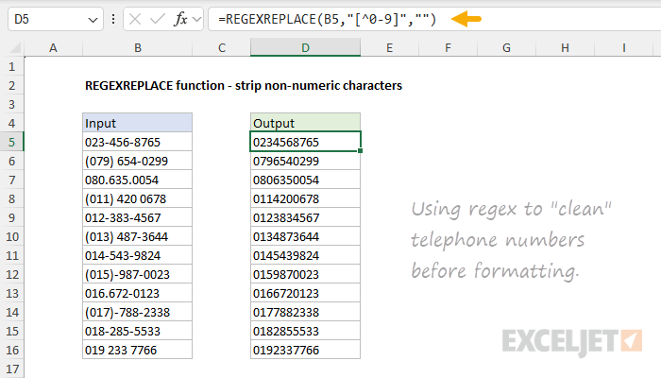Select cell with (013) 487-3644
Viewport: 661px width, 378px height.
click(x=138, y=236)
